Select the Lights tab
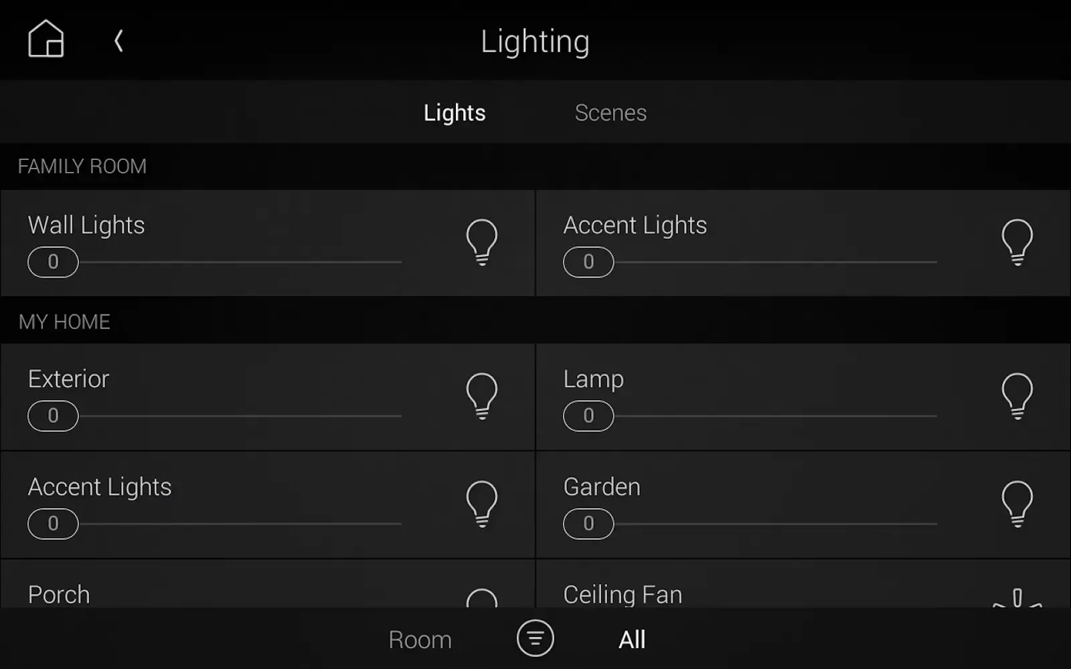This screenshot has height=669, width=1071. tap(454, 112)
